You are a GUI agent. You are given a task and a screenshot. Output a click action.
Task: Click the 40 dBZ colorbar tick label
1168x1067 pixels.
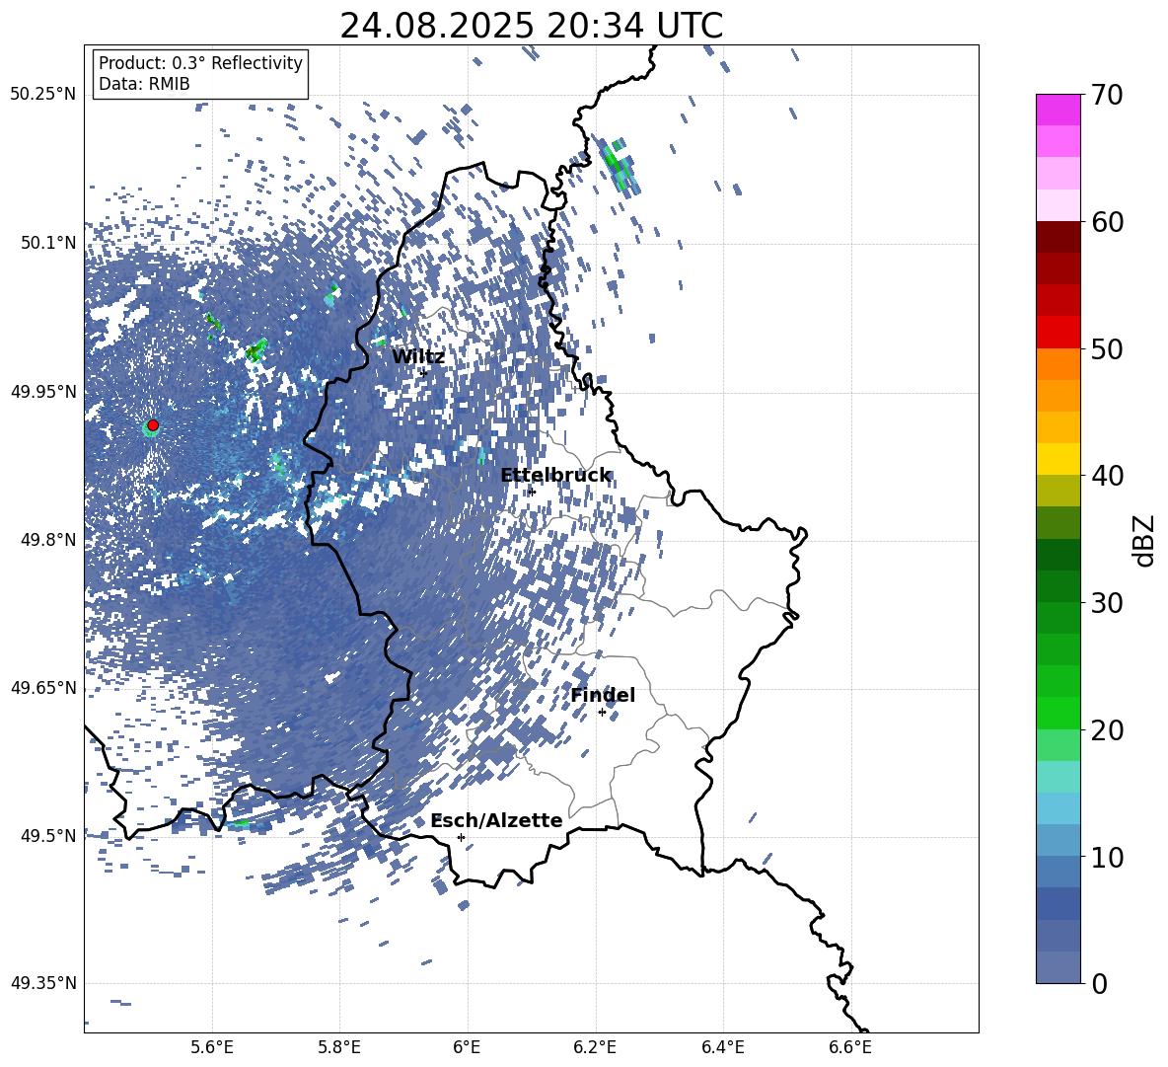click(1106, 476)
